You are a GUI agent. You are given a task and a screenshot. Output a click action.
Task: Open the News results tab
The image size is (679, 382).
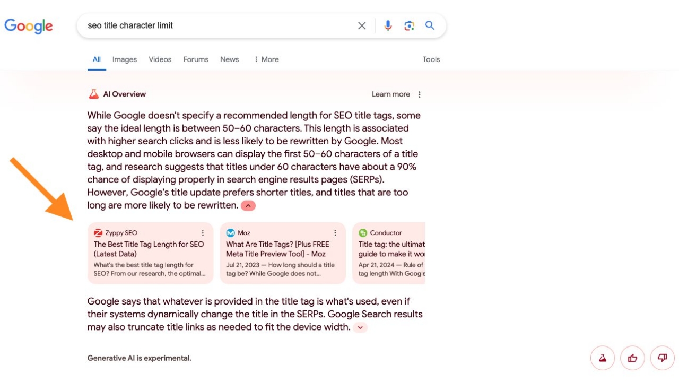tap(229, 59)
